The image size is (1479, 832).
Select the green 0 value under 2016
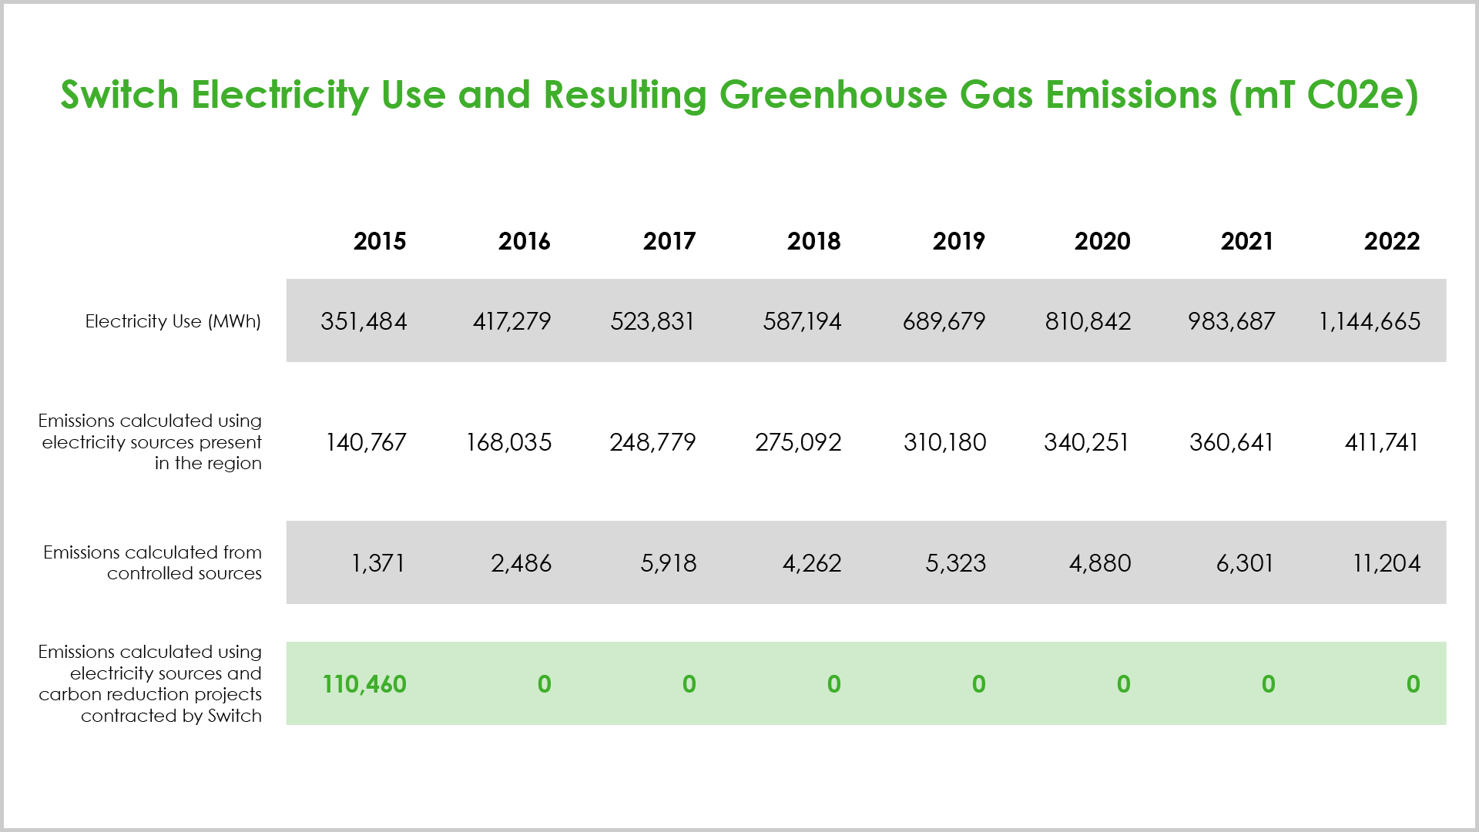[545, 684]
